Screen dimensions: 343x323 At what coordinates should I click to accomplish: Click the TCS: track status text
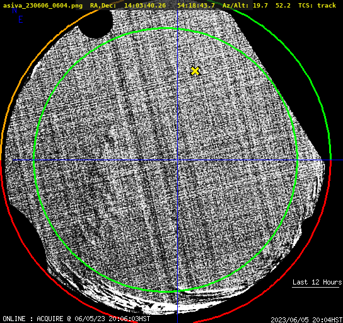click(317, 5)
